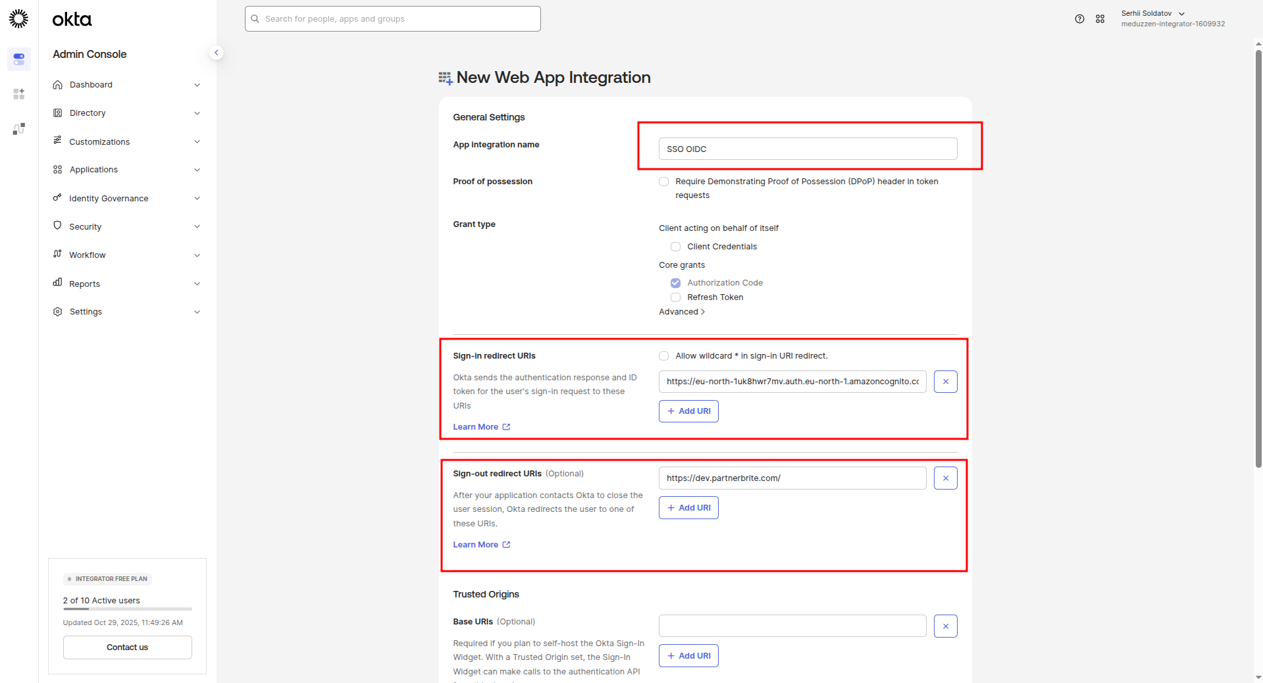This screenshot has width=1263, height=683.
Task: Expand the Directory menu chevron
Action: coord(197,113)
